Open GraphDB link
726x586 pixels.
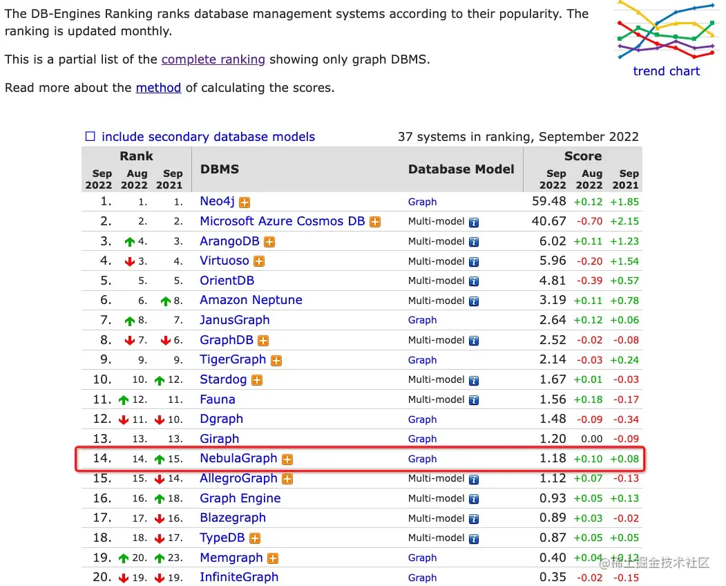[x=227, y=340]
